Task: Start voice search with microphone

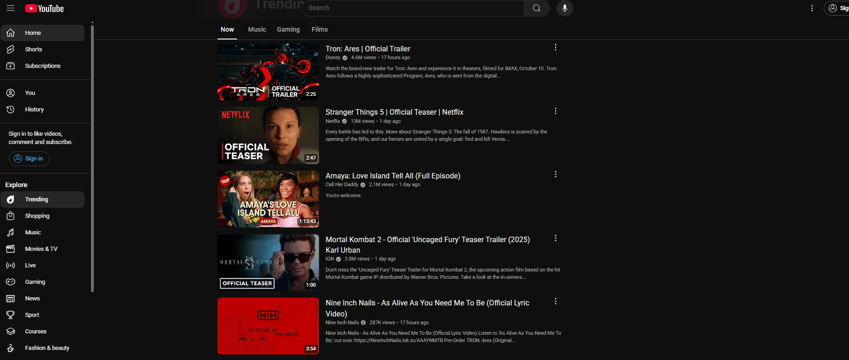Action: 564,8
